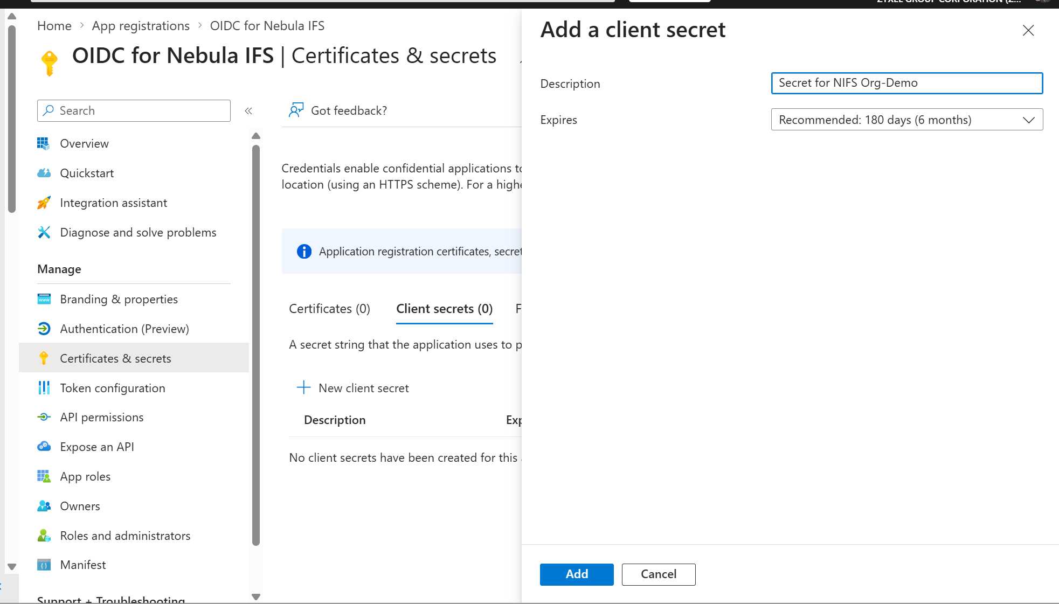Screen dimensions: 1059x604
Task: Click the blue info icon in the banner
Action: coord(304,252)
